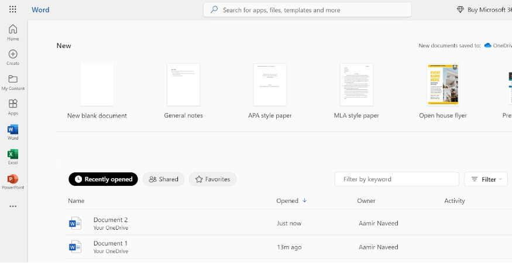The width and height of the screenshot is (512, 263).
Task: Open the app launcher grid icon
Action: click(x=13, y=9)
